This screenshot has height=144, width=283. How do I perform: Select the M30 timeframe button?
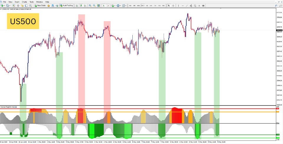pyautogui.click(x=143, y=6)
